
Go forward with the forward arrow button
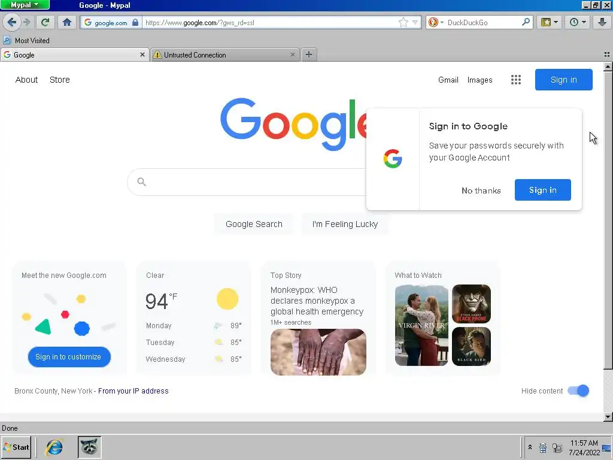[x=26, y=22]
